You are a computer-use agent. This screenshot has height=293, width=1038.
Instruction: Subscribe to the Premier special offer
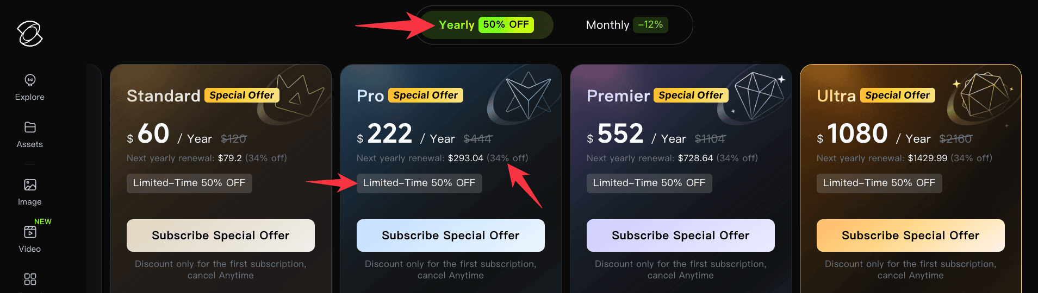click(680, 235)
